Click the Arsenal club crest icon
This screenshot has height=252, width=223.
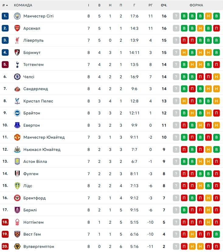[17, 28]
